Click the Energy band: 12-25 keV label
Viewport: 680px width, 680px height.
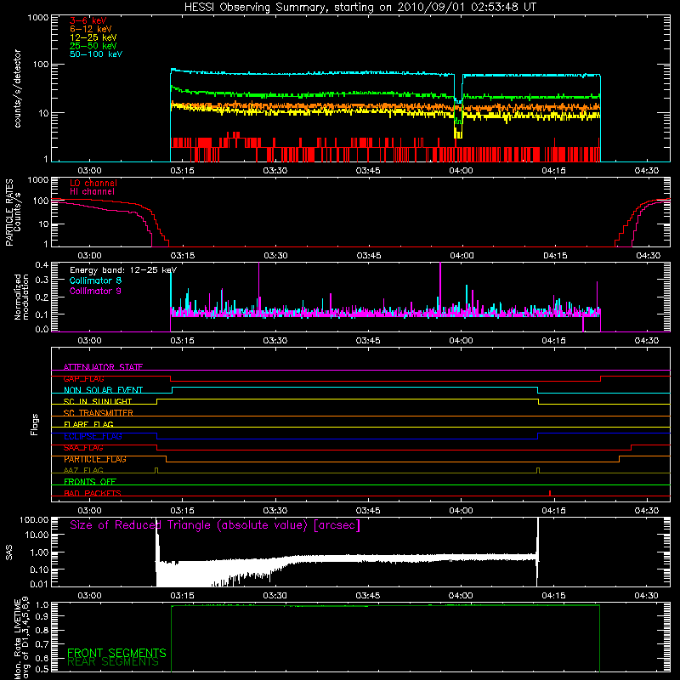tap(123, 270)
